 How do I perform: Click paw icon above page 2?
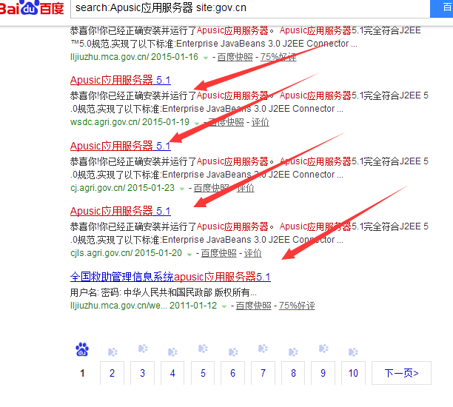click(x=113, y=351)
